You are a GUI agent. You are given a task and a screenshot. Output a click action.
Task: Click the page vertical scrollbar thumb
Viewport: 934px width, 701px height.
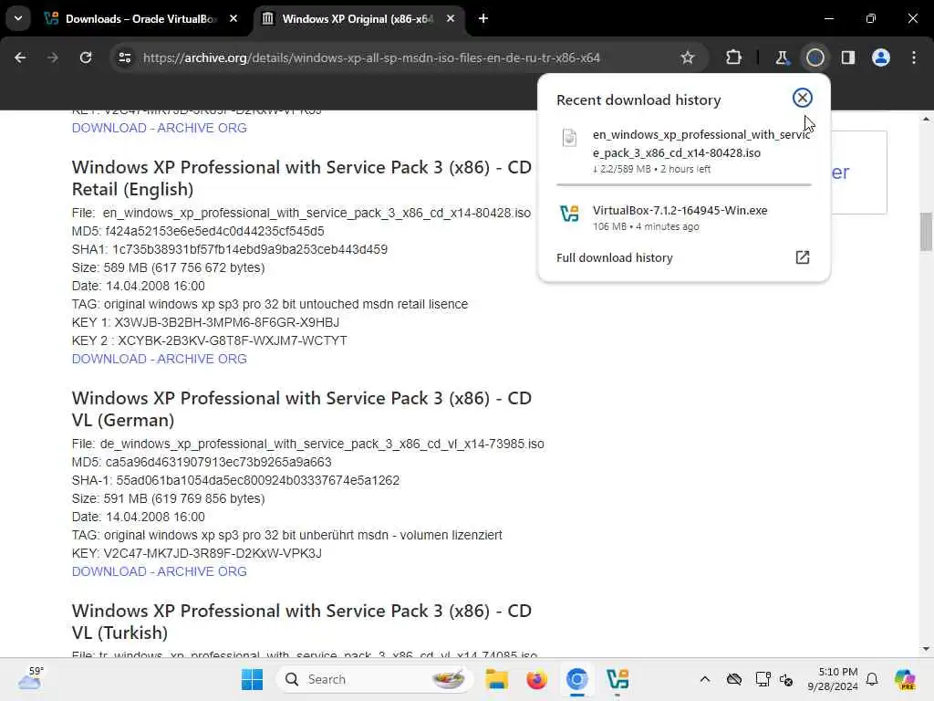point(926,231)
